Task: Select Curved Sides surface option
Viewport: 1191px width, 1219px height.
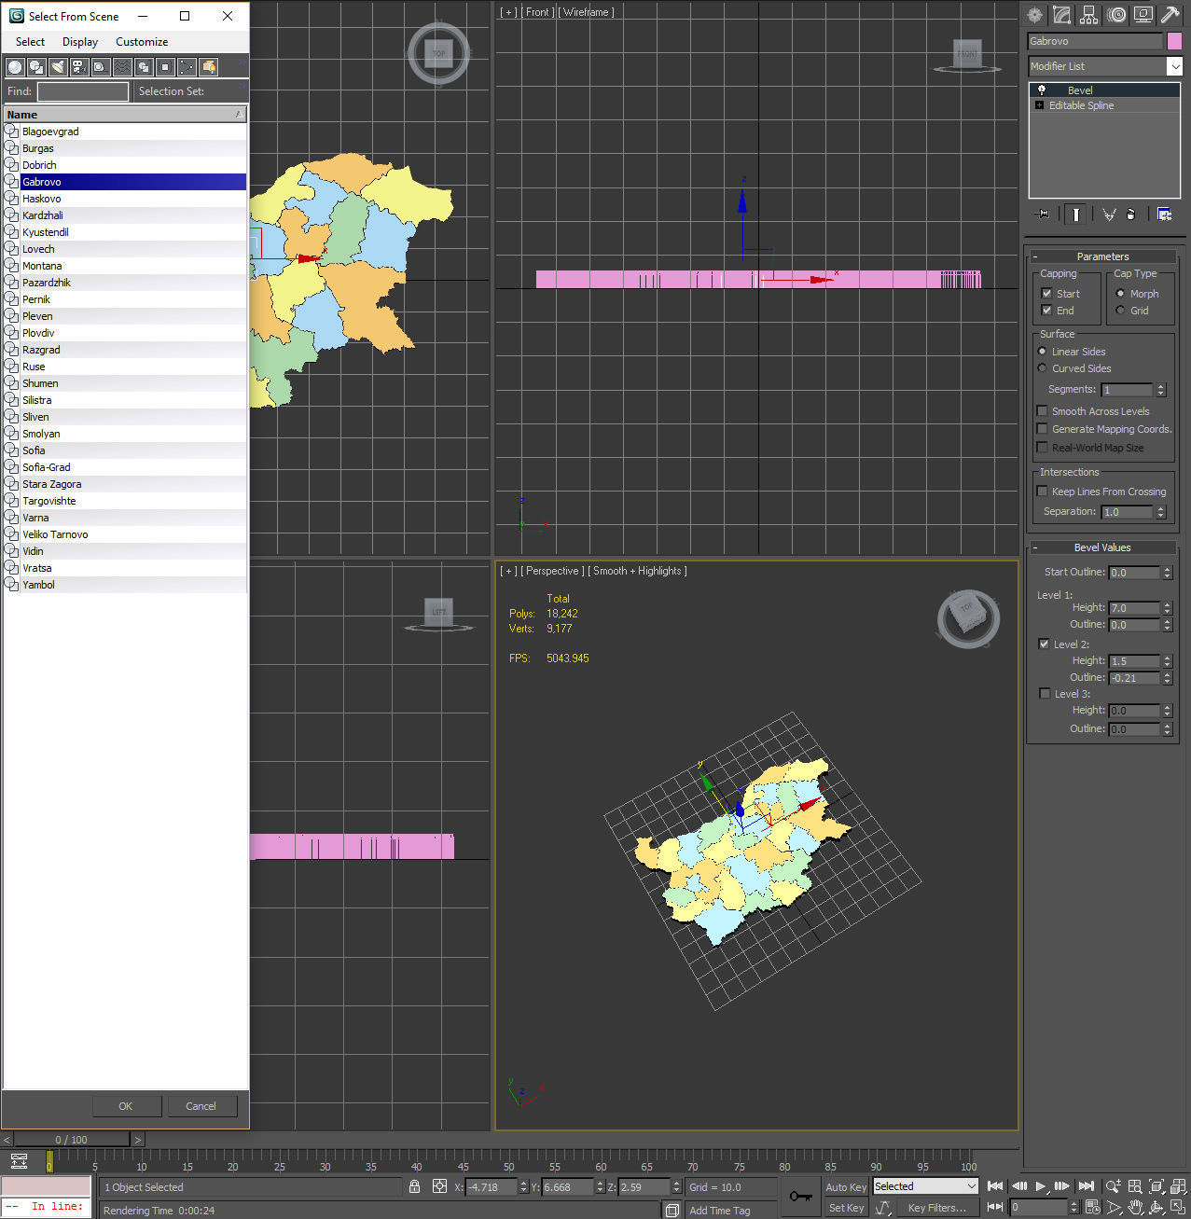Action: [1043, 367]
